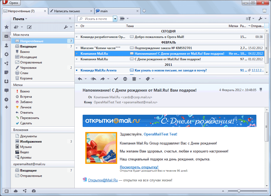The width and height of the screenshot is (271, 196).
Task: Open Reply button dropdown arrow
Action: (x=86, y=79)
